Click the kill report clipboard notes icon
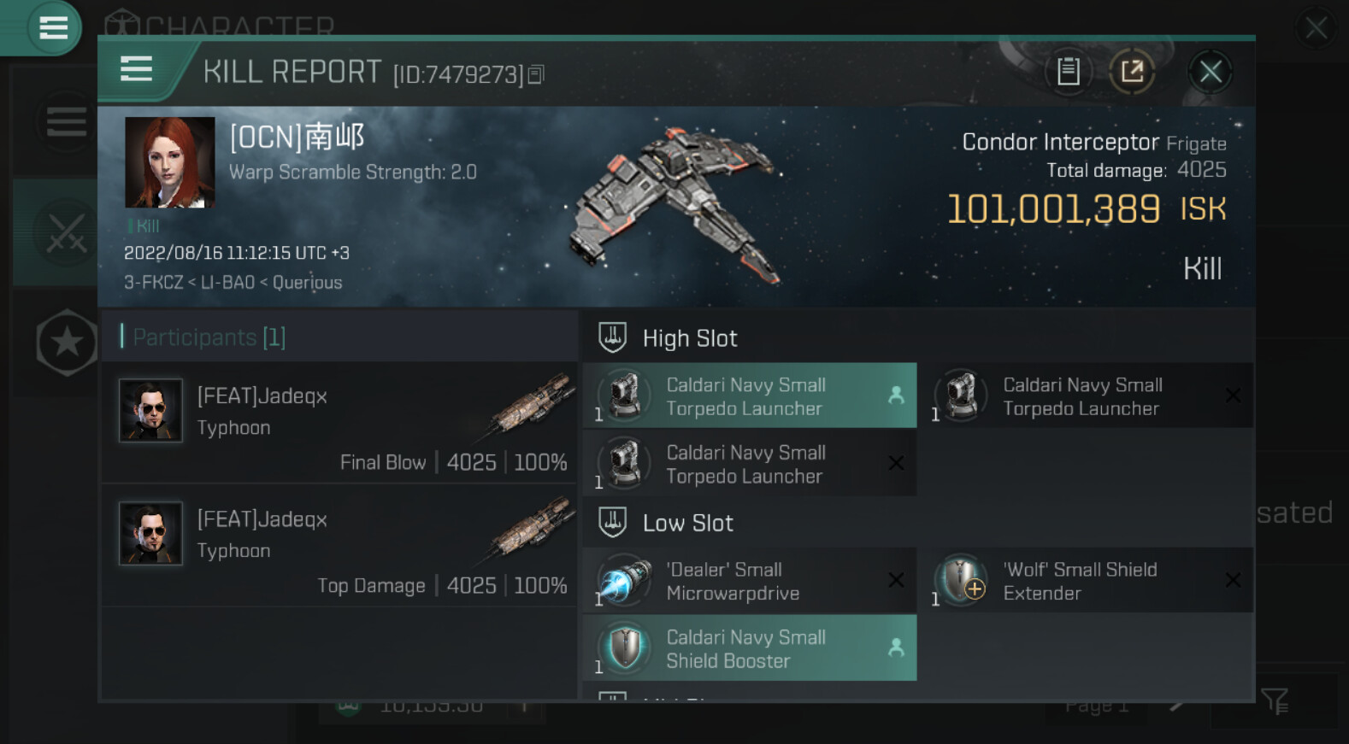 pos(1068,72)
